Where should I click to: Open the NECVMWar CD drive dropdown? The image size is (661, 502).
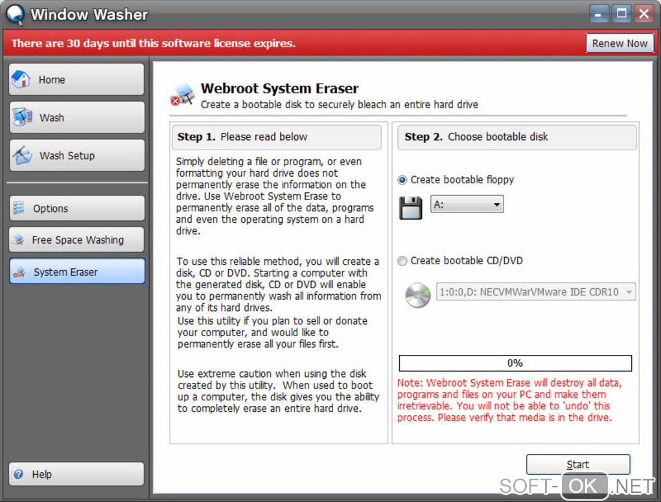pos(535,291)
